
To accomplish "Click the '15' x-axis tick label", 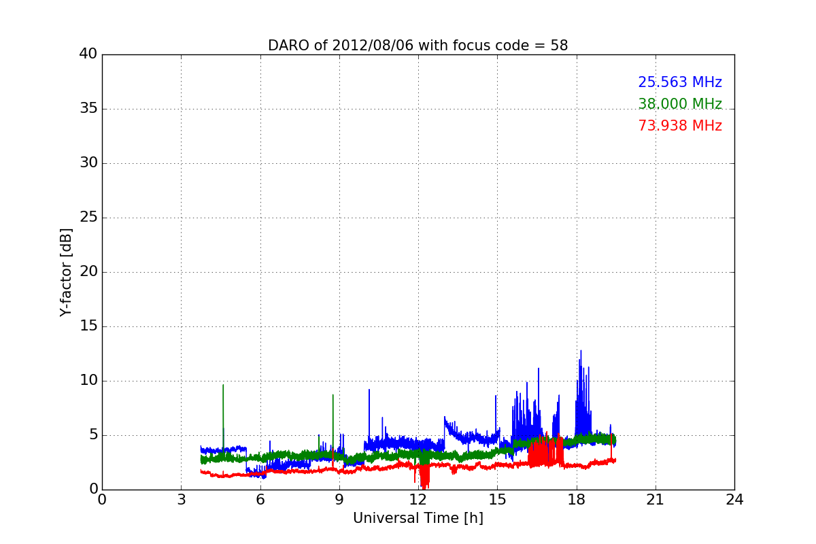I will click(497, 500).
